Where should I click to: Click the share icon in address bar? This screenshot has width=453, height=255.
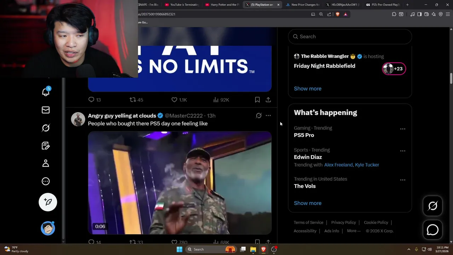coord(329,14)
